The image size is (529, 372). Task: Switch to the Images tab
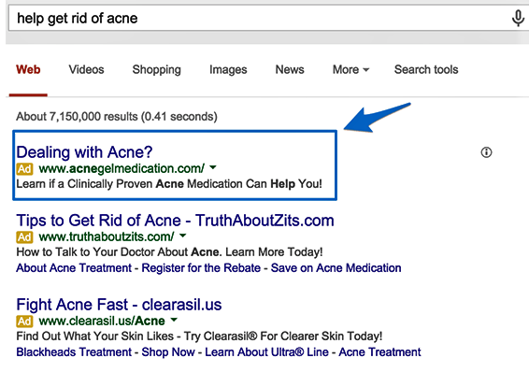[228, 70]
